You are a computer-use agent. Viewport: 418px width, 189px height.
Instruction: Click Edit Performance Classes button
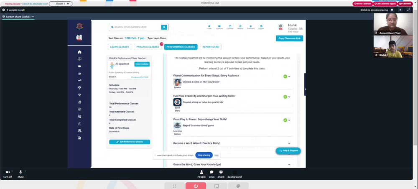[x=130, y=142]
